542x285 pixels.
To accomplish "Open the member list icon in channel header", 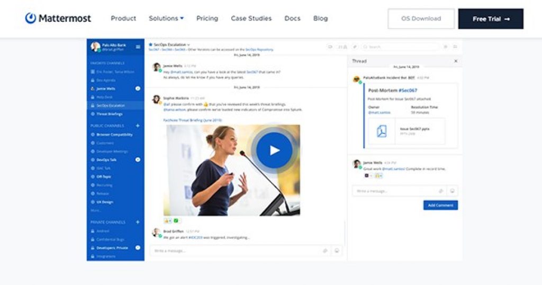I will (x=342, y=47).
